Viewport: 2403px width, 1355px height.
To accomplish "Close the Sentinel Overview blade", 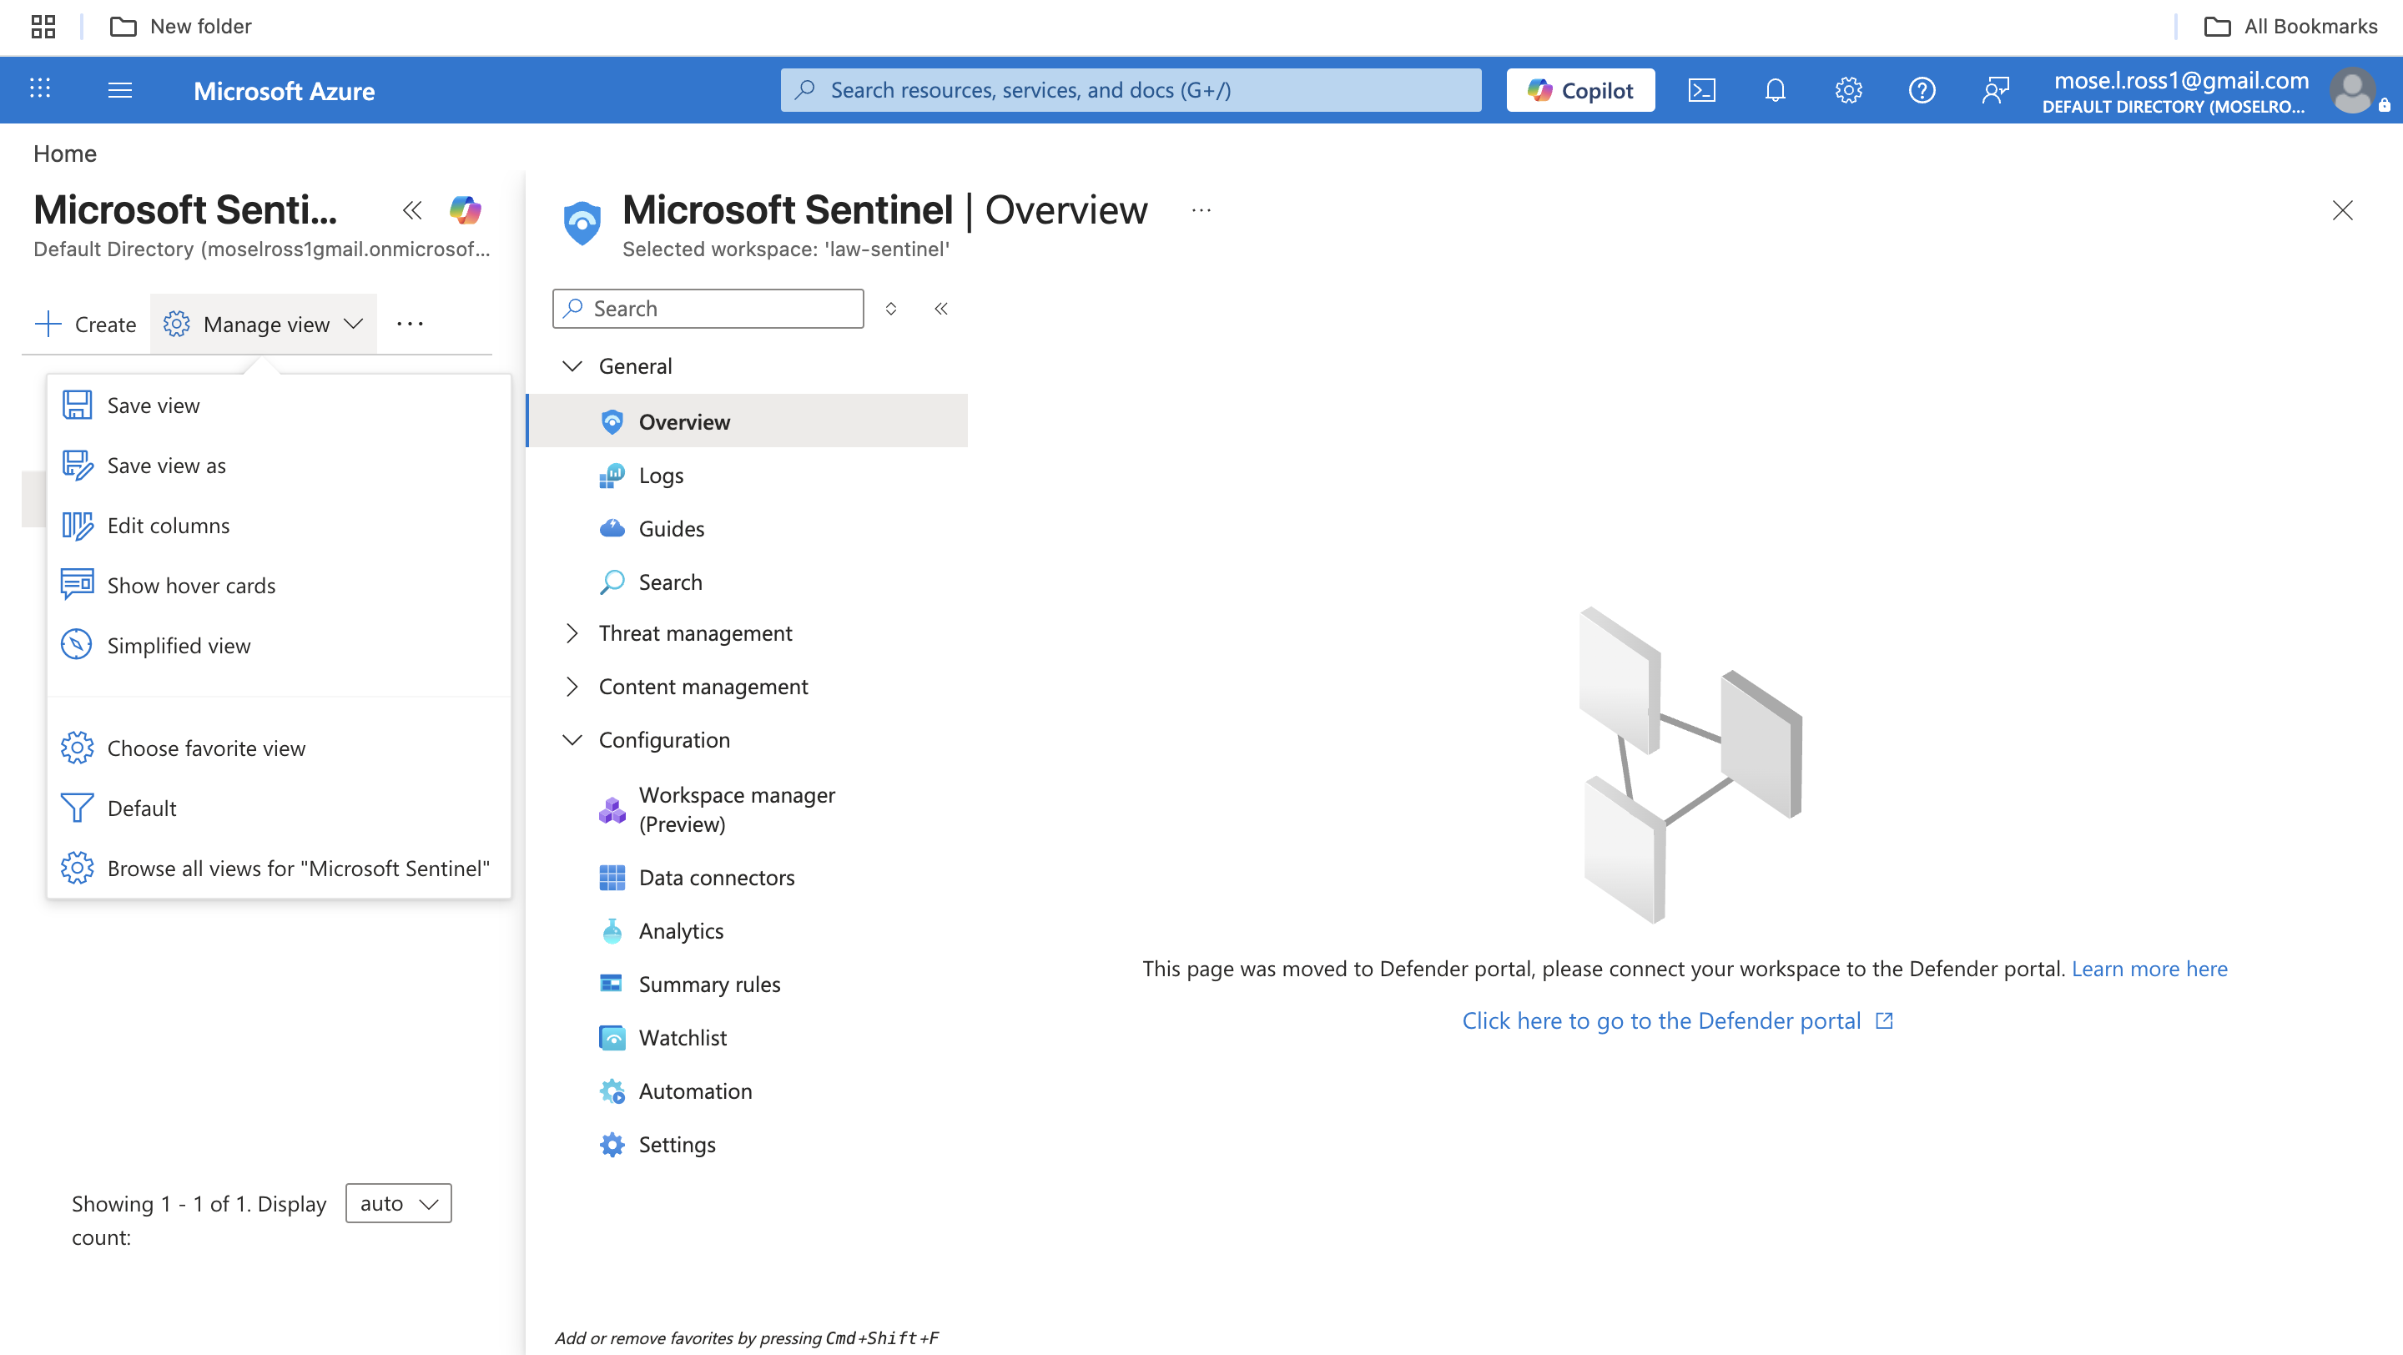I will coord(2342,209).
